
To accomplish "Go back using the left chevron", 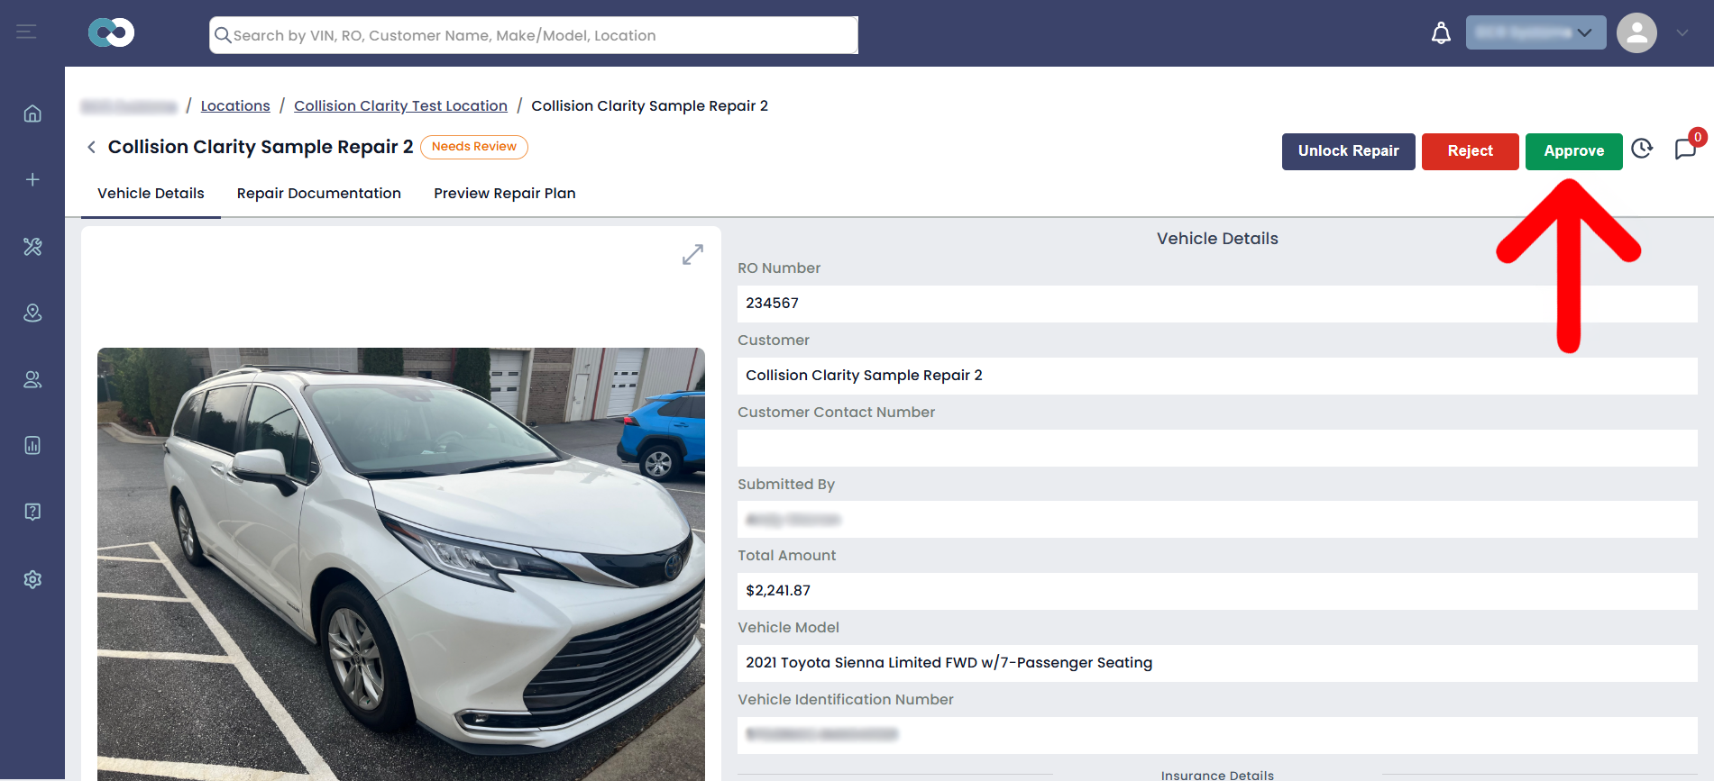I will pos(91,147).
